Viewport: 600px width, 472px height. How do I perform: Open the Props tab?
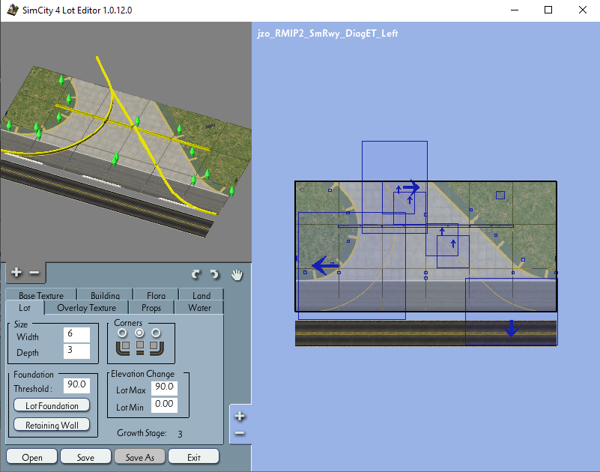click(151, 308)
